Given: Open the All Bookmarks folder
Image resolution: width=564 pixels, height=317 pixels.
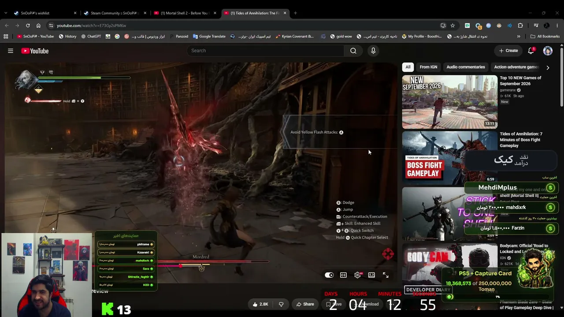Looking at the screenshot, I should click(545, 37).
